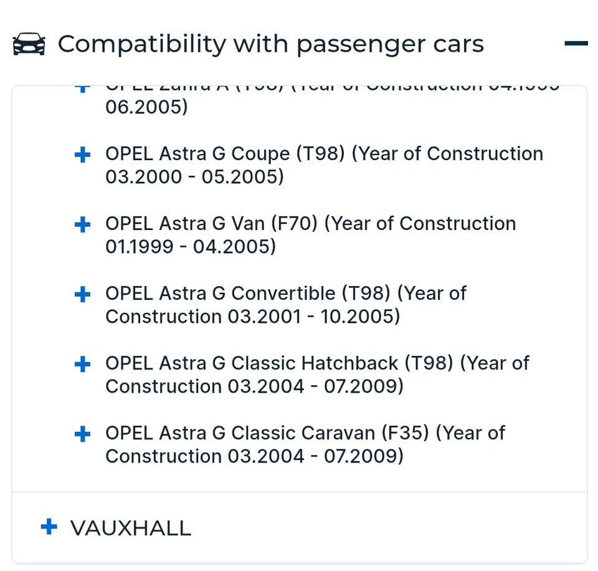Click the Compatibility with passenger cars heading
The image size is (598, 571).
270,44
